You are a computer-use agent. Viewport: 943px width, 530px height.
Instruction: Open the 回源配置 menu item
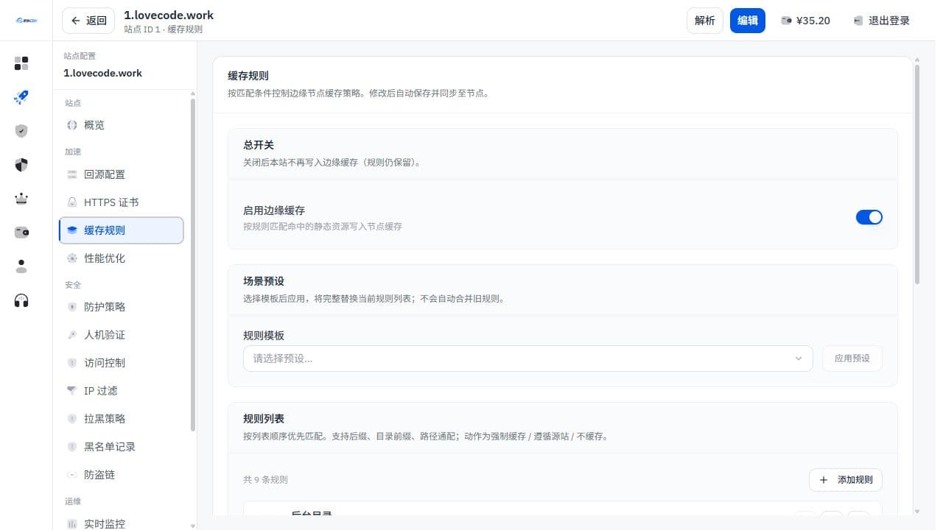pyautogui.click(x=121, y=174)
